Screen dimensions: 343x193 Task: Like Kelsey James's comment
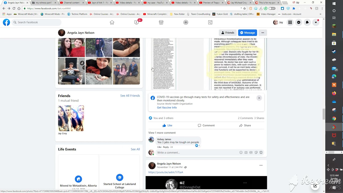(159, 147)
